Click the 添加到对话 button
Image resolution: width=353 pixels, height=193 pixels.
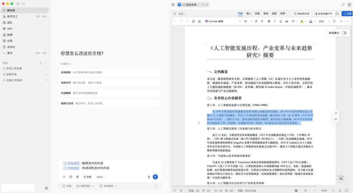pos(301,14)
